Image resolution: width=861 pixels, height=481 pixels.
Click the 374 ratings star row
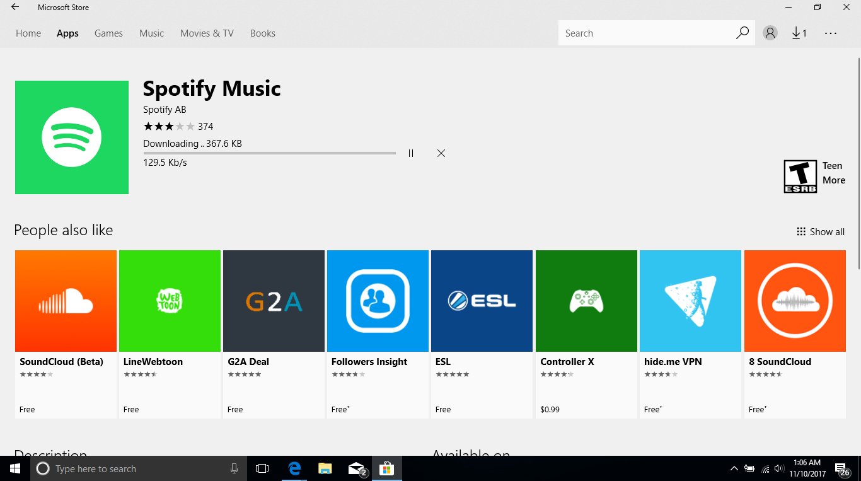[x=178, y=126]
